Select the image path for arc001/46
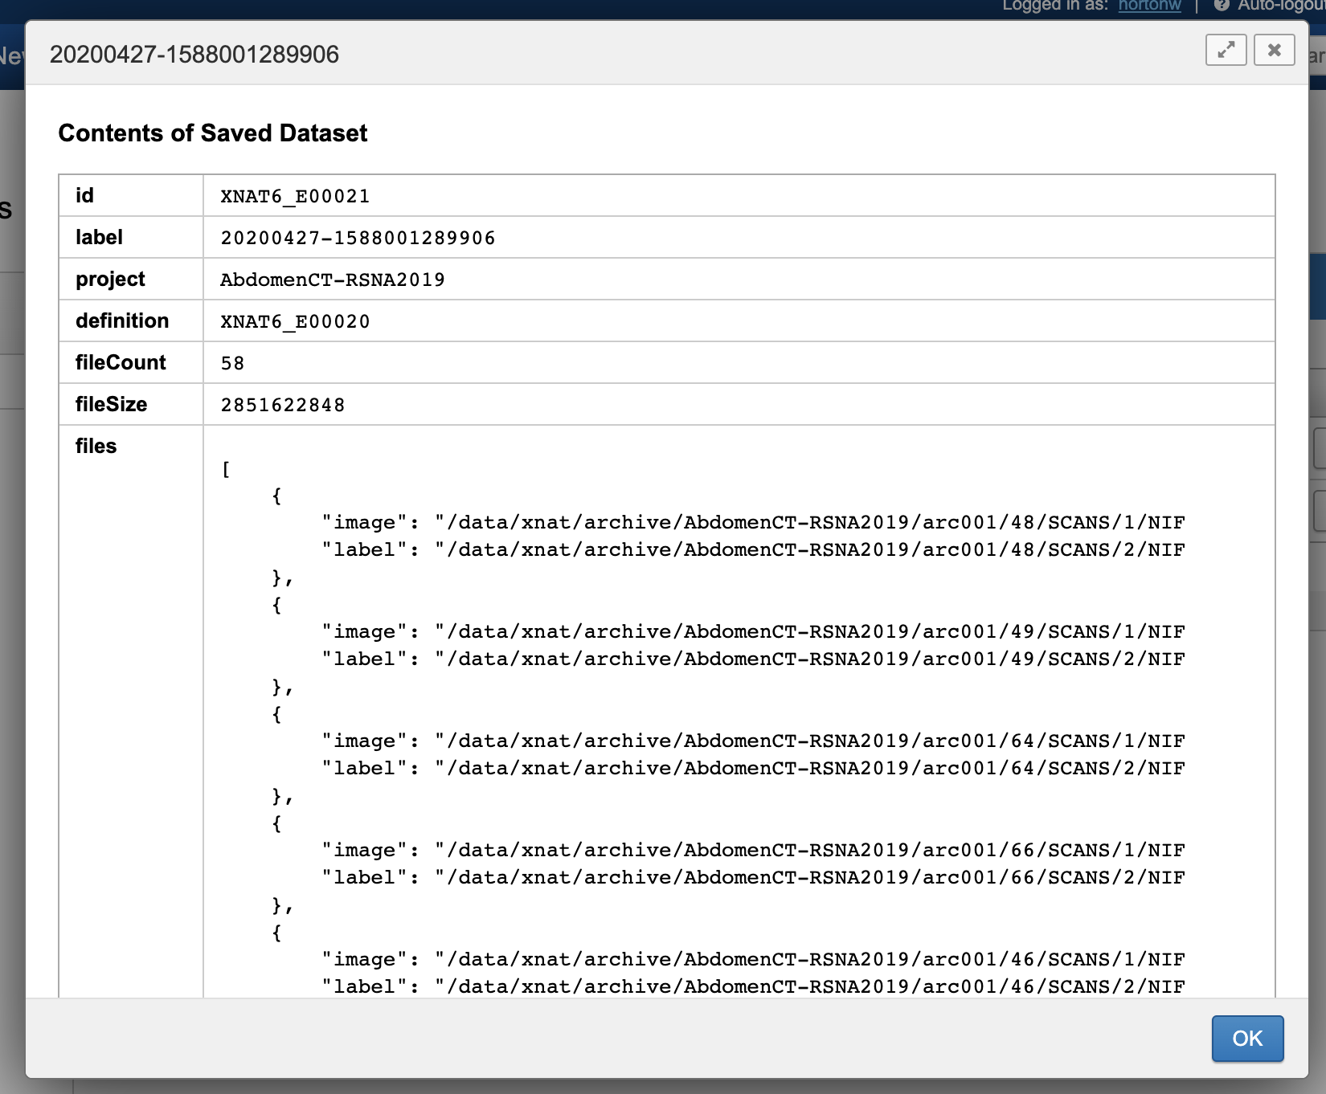This screenshot has height=1094, width=1326. 809,959
